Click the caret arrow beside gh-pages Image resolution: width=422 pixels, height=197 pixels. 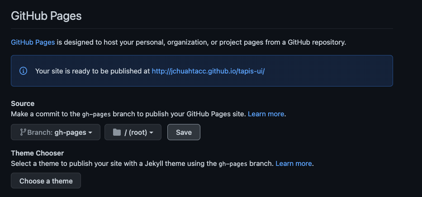point(91,133)
